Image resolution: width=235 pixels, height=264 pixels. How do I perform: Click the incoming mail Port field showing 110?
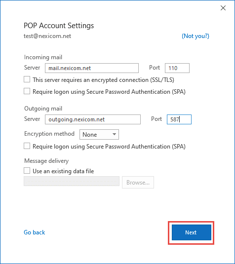point(177,68)
